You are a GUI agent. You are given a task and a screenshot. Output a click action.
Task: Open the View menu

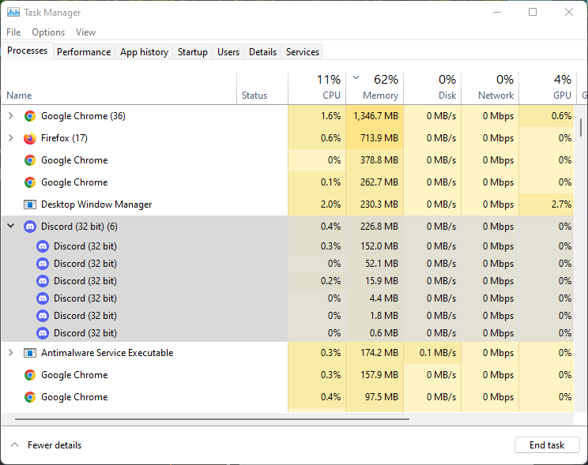85,32
